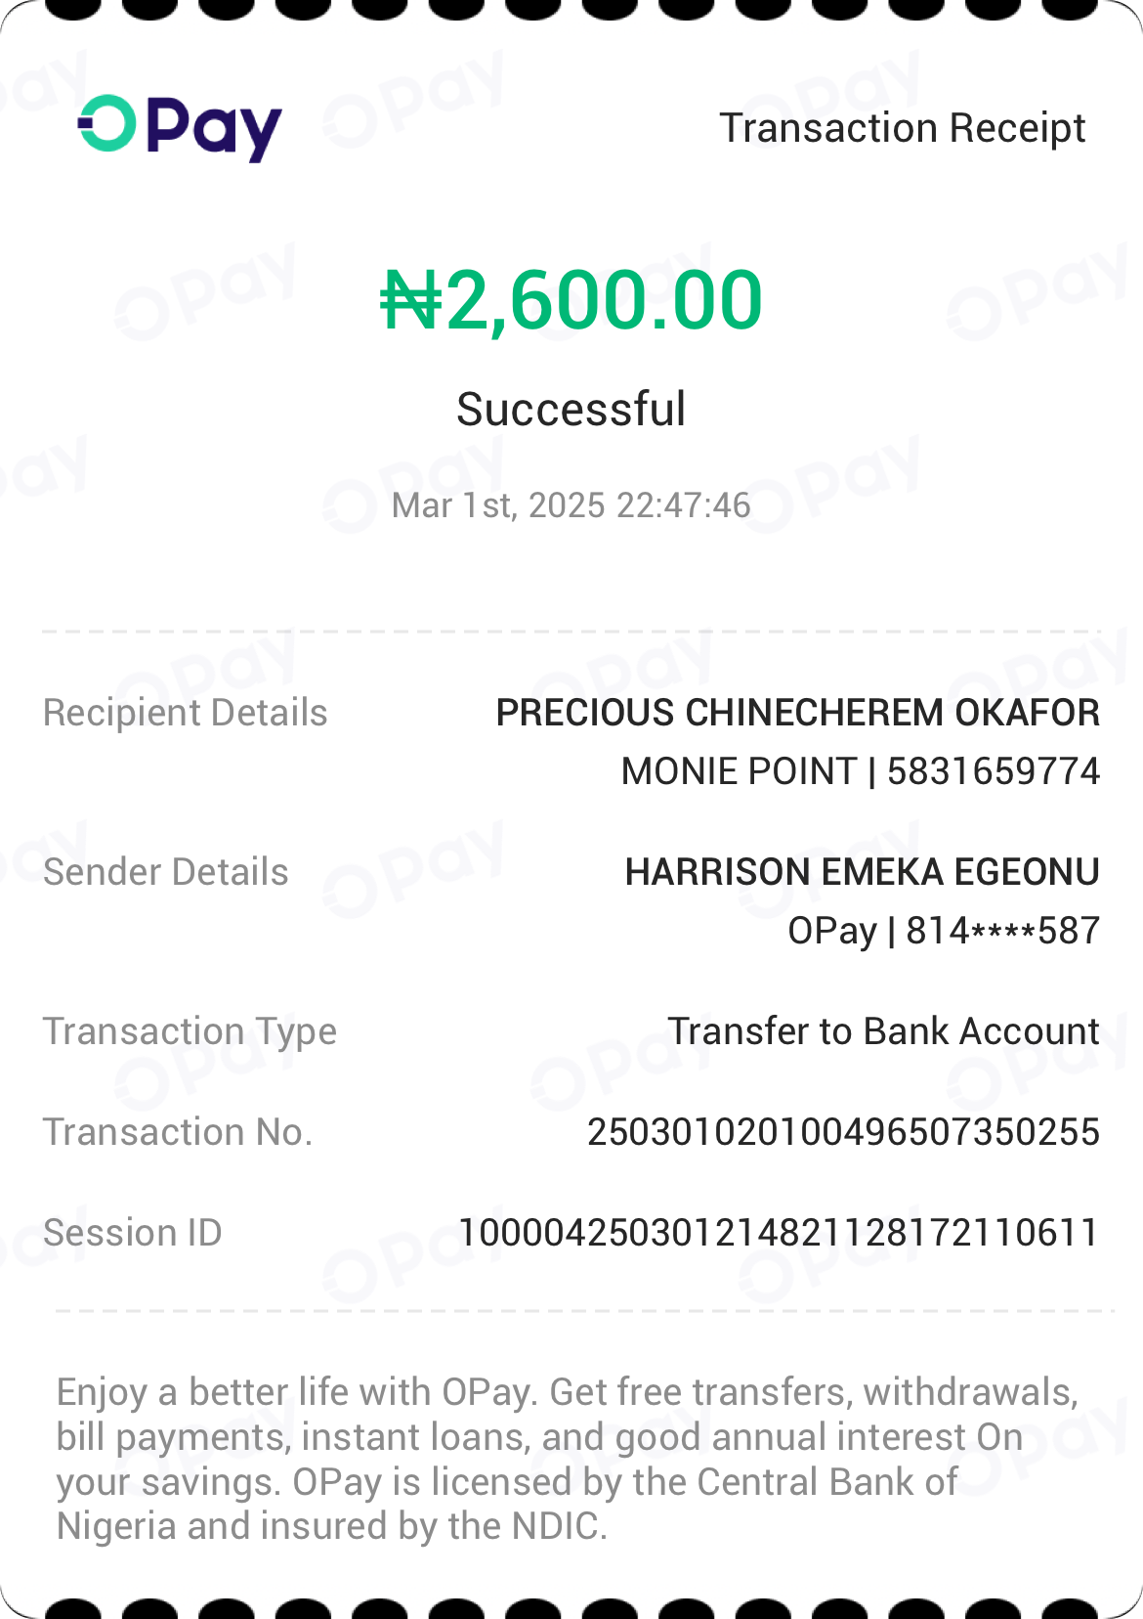Click the footer text about OPay licensing

click(567, 1459)
